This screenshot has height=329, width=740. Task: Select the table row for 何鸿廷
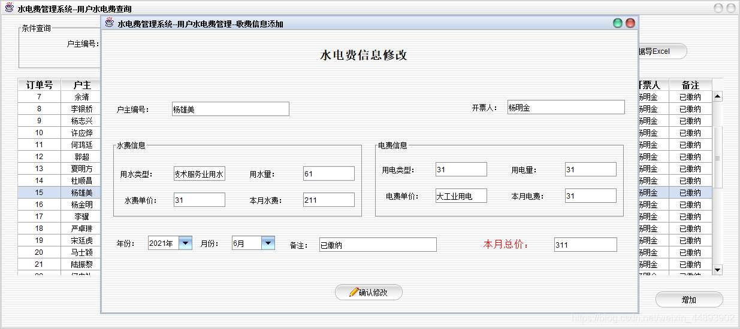point(59,145)
